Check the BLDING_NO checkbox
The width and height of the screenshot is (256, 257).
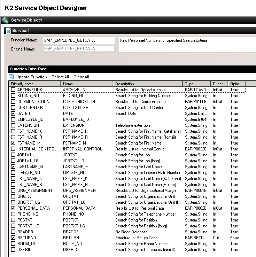[13, 95]
